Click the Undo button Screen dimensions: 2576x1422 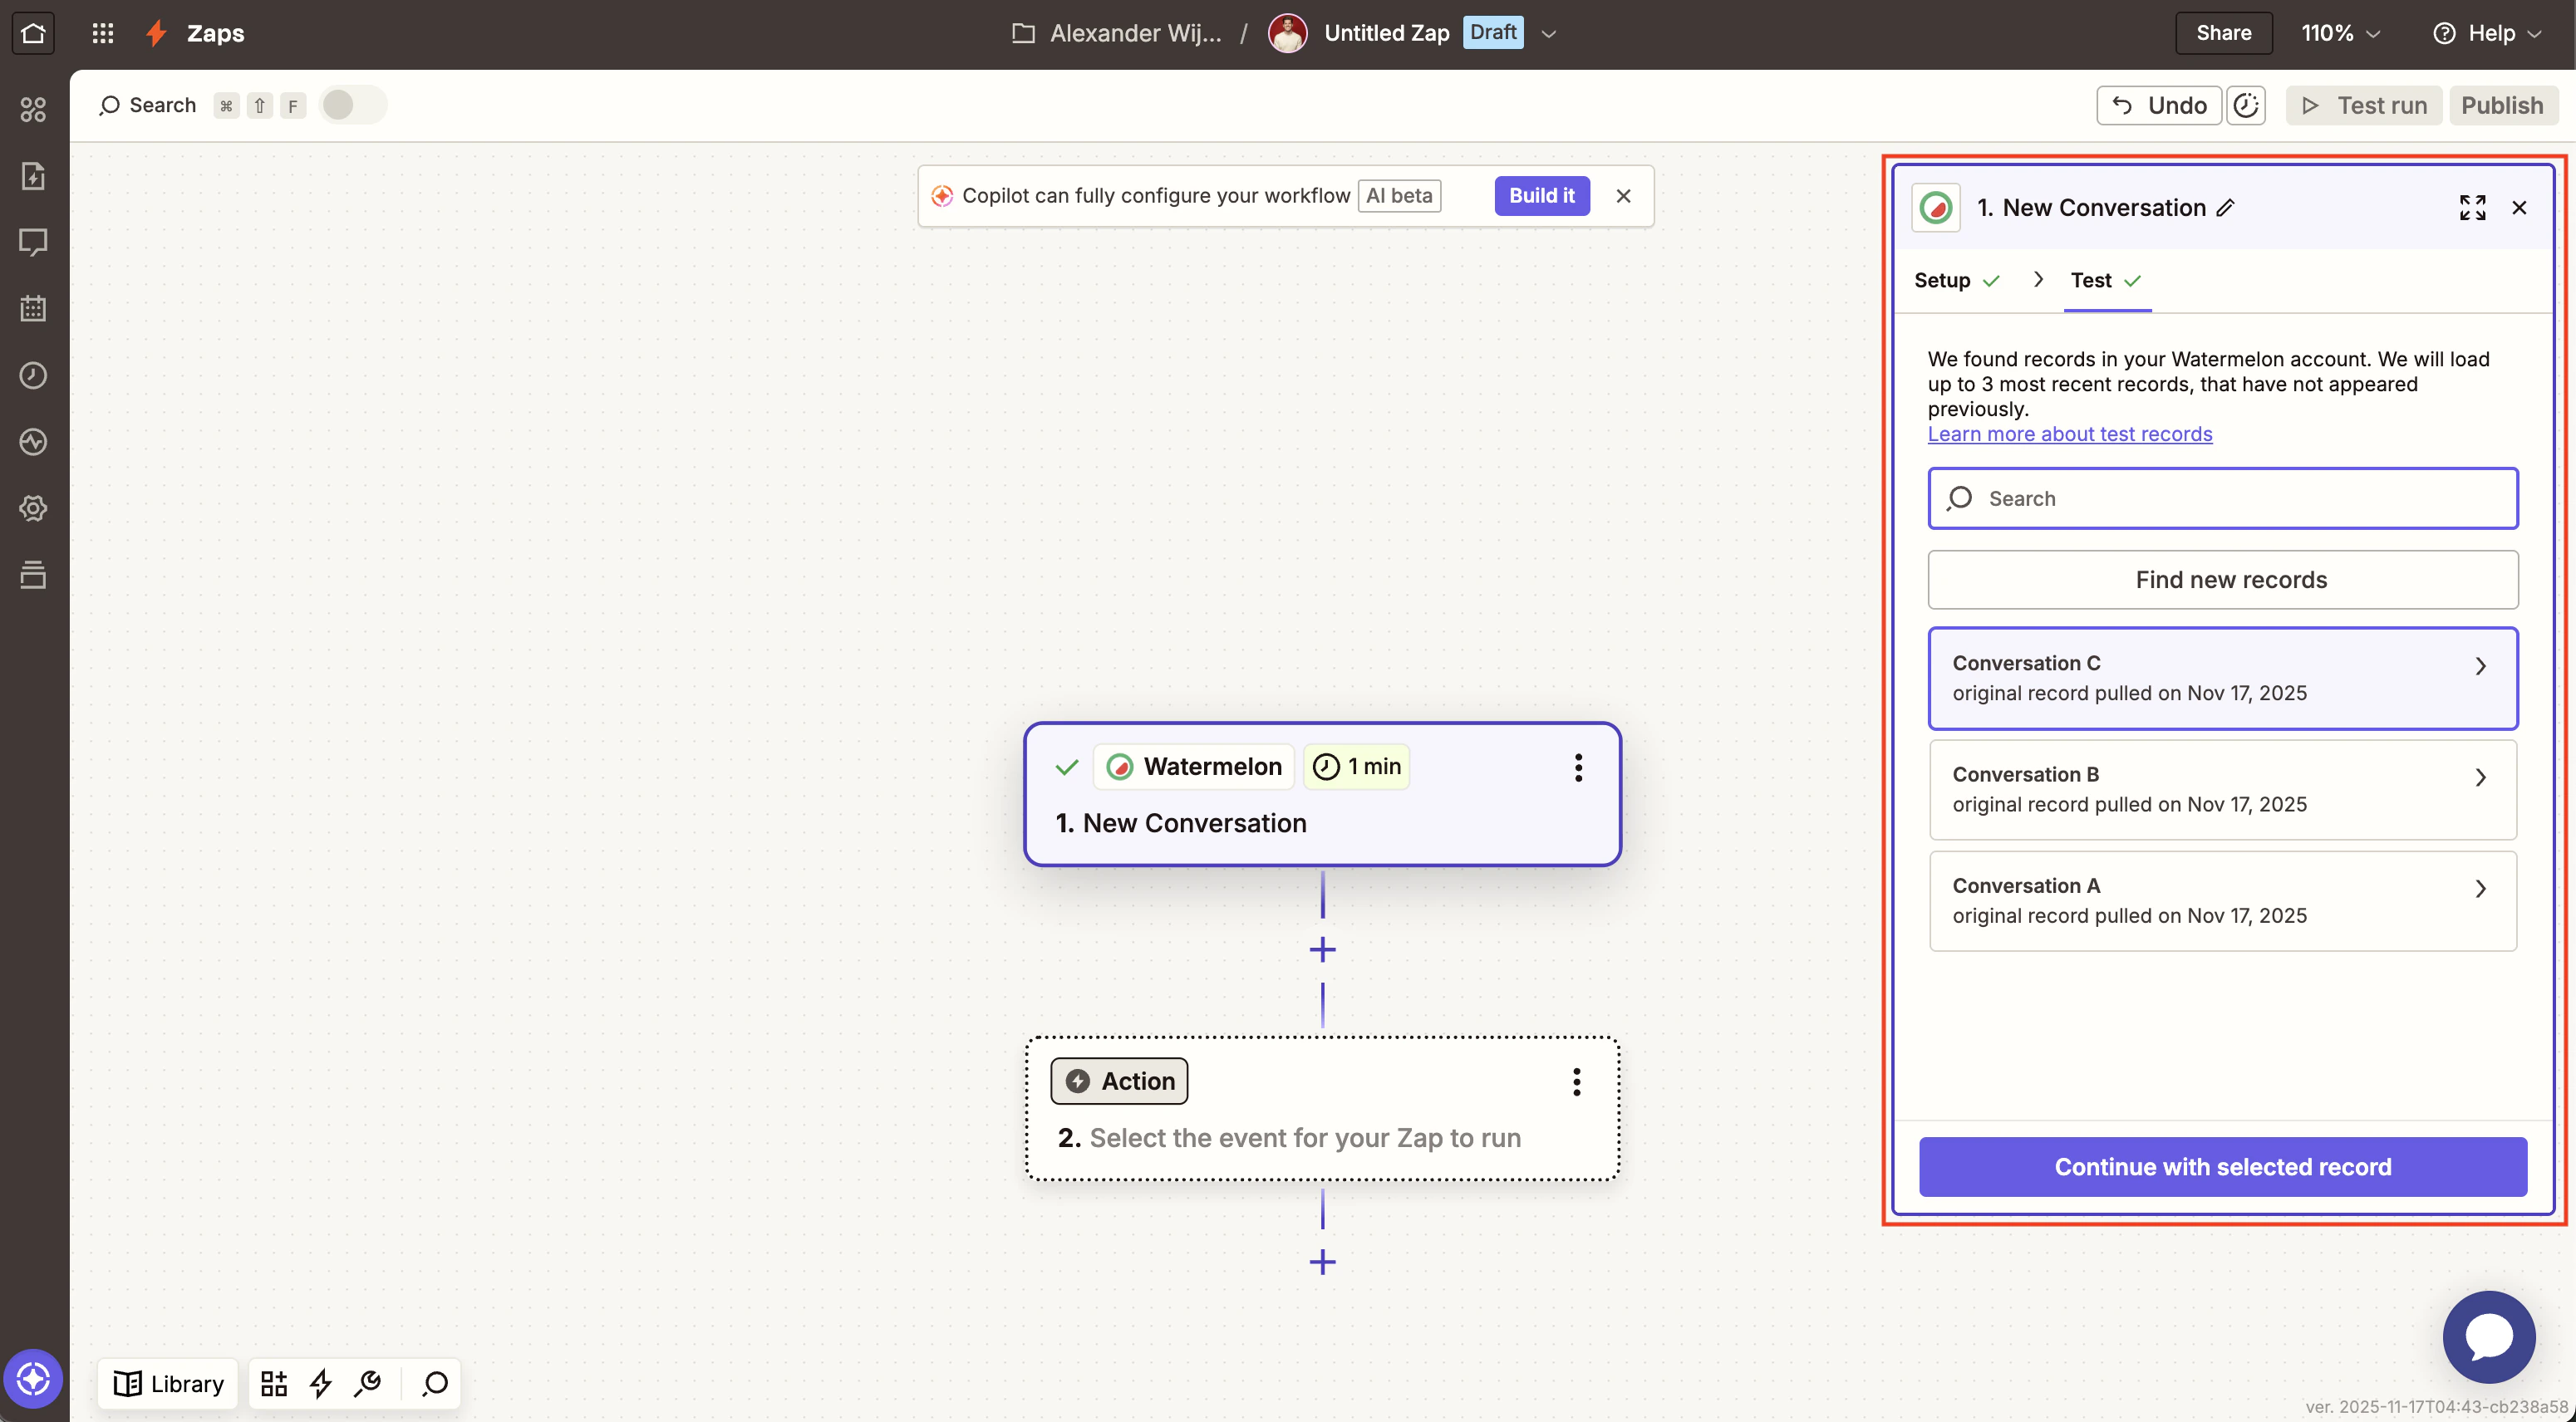2158,105
